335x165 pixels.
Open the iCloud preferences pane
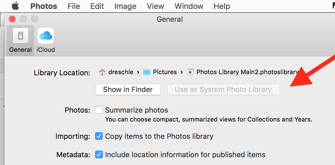point(46,36)
